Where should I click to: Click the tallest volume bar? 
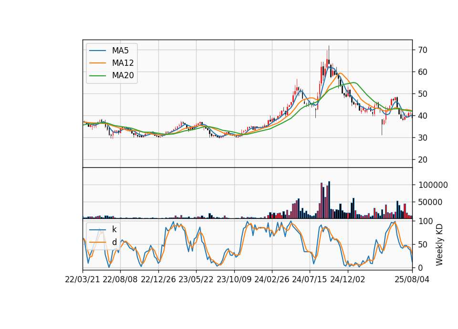click(329, 200)
